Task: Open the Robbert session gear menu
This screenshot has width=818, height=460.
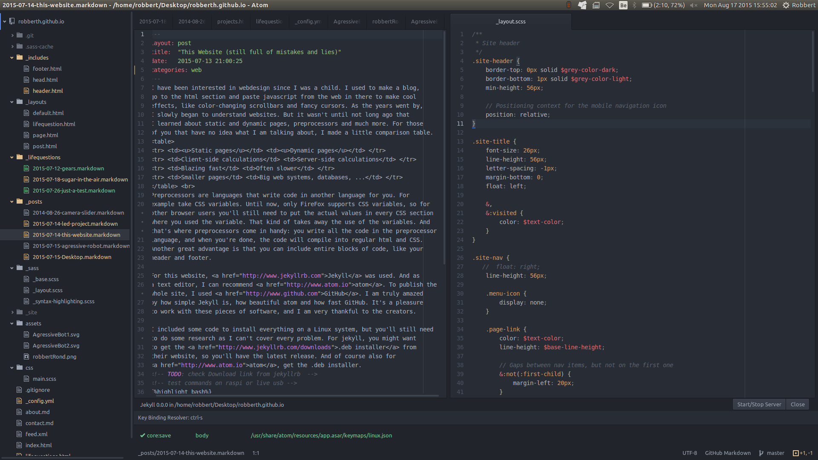Action: click(786, 5)
